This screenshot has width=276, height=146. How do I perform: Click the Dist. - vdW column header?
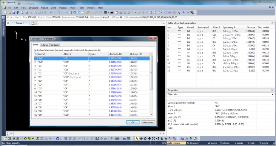click(263, 27)
